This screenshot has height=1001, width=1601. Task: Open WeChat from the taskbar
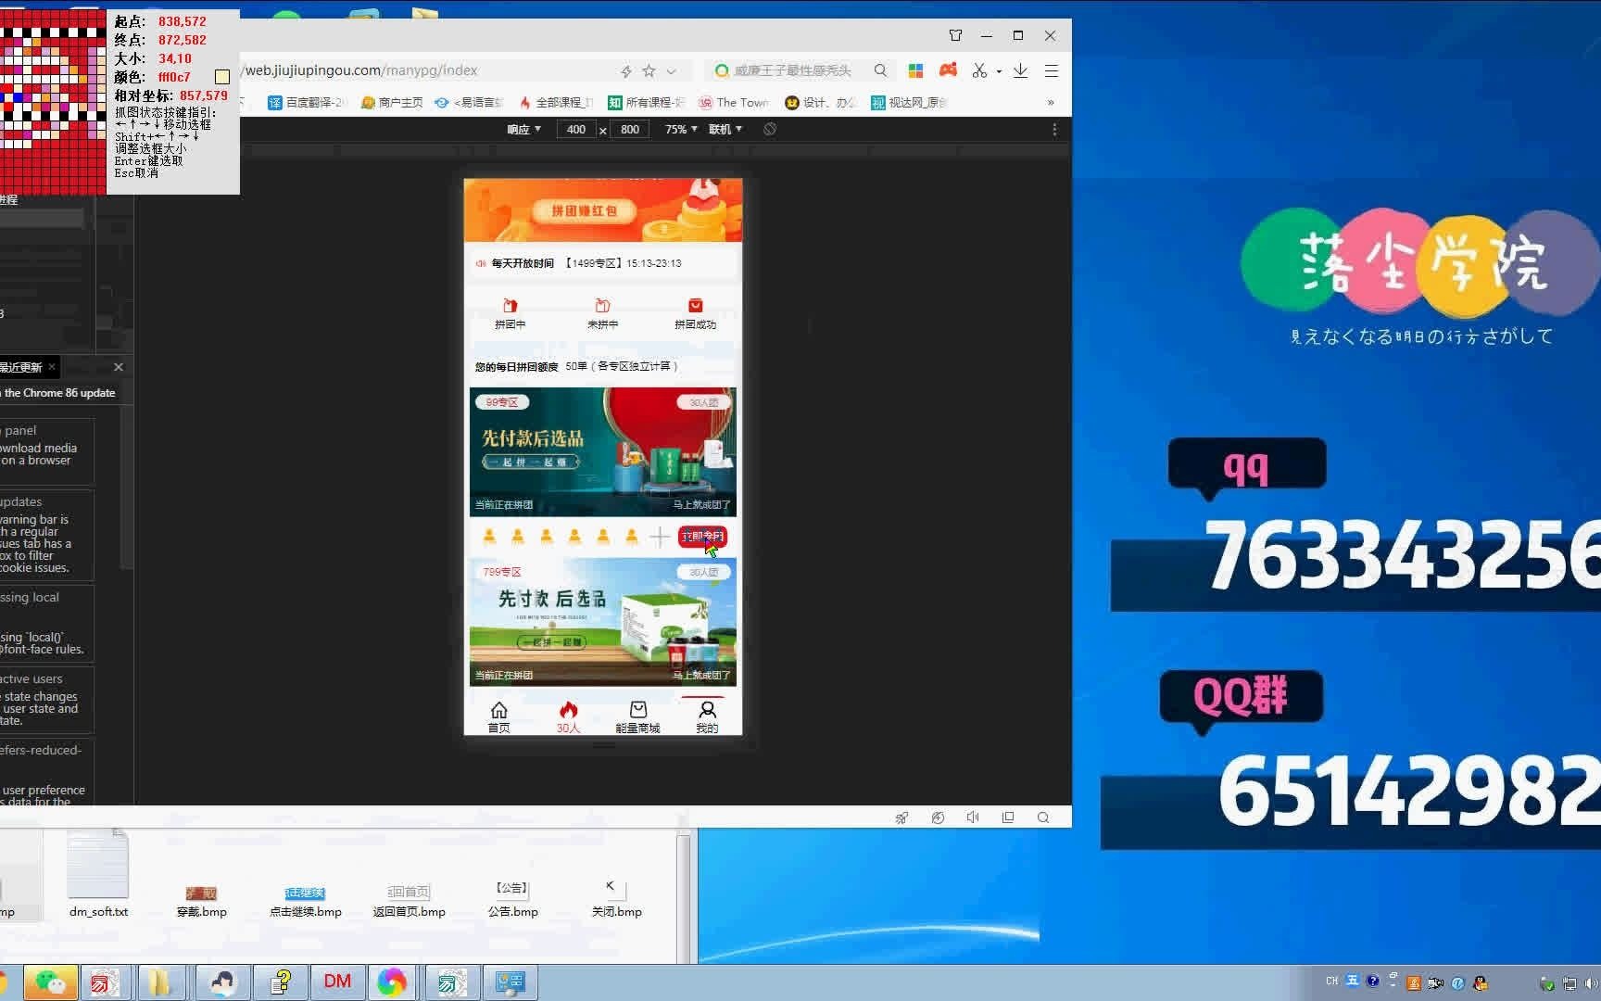pyautogui.click(x=50, y=982)
